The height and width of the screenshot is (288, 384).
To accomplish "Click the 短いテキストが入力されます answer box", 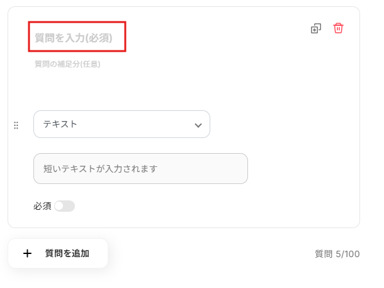I will tap(140, 168).
